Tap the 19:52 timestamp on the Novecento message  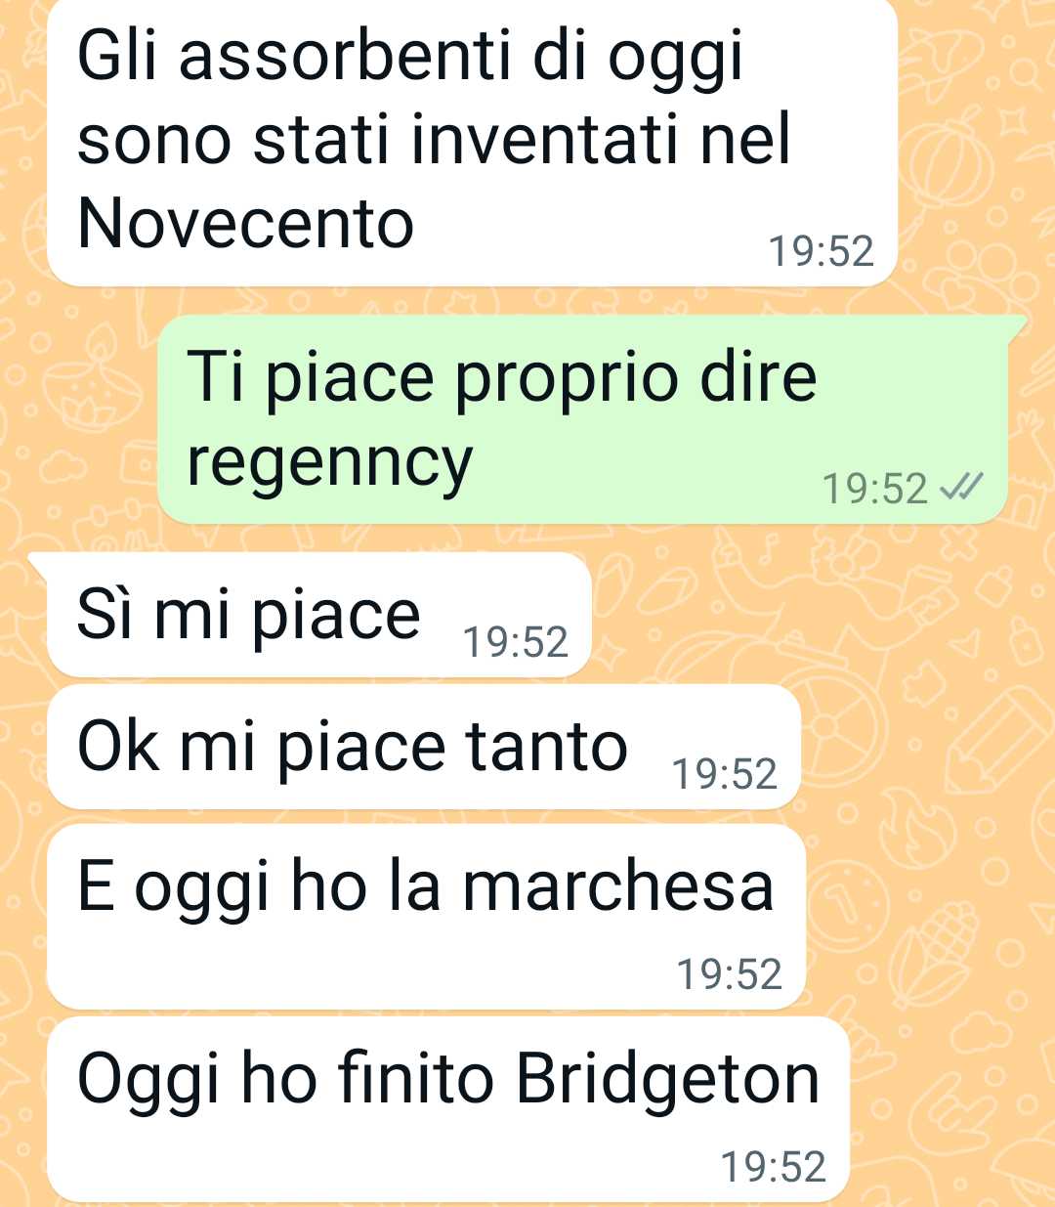coord(821,251)
